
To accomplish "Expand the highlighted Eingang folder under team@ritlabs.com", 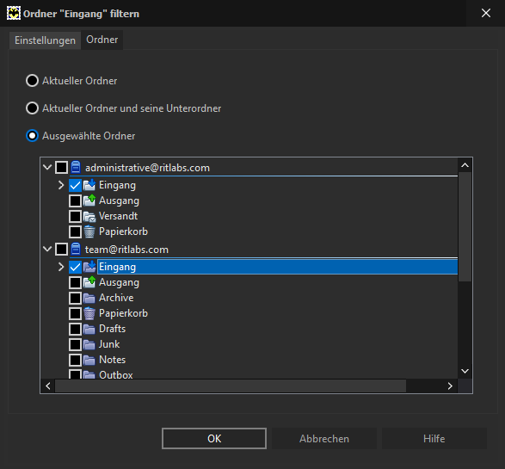I will 61,267.
